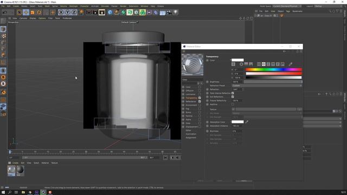Select HSV color mode icon in Material Editor
This screenshot has width=347, height=195.
point(264,64)
